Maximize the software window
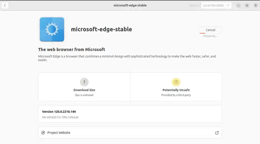 (247, 5)
